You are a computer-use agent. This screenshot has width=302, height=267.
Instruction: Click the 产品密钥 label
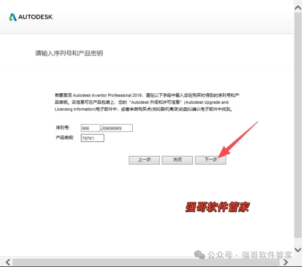tap(65, 138)
